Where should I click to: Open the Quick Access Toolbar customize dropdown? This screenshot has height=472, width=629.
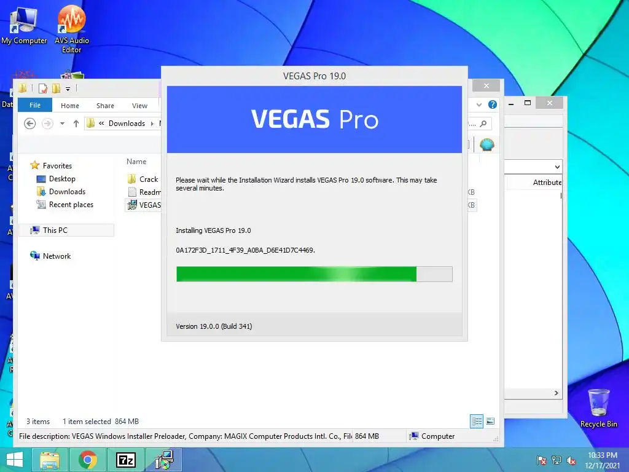point(68,88)
